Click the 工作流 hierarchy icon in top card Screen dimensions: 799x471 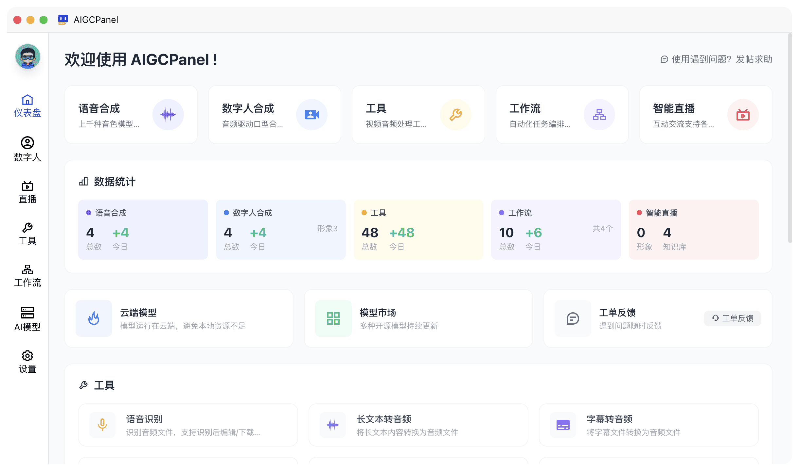tap(599, 115)
